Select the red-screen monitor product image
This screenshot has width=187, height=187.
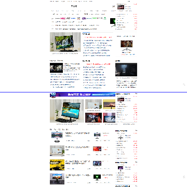pos(97,149)
